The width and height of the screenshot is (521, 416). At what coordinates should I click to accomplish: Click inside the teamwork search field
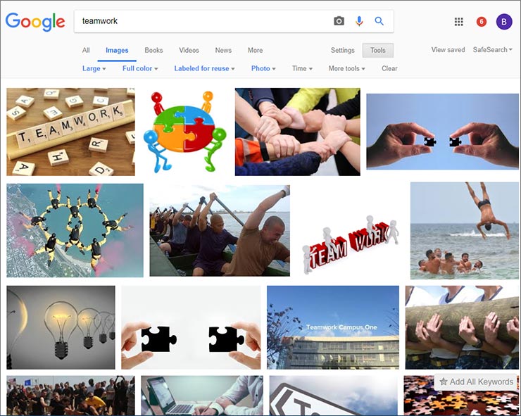pos(203,21)
